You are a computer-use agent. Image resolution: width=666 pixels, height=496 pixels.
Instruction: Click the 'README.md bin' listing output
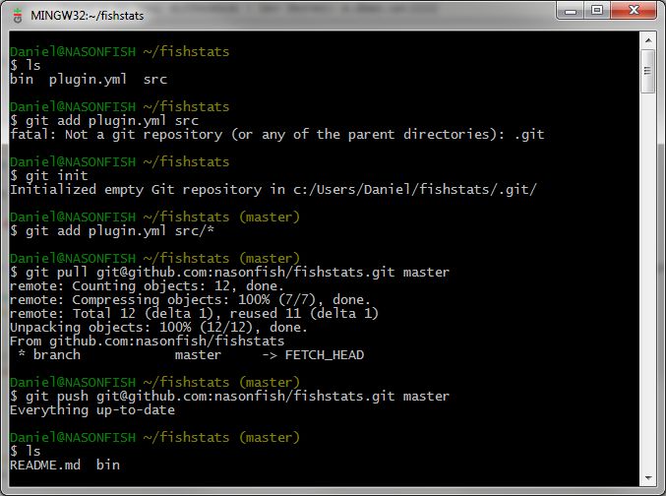(x=65, y=465)
